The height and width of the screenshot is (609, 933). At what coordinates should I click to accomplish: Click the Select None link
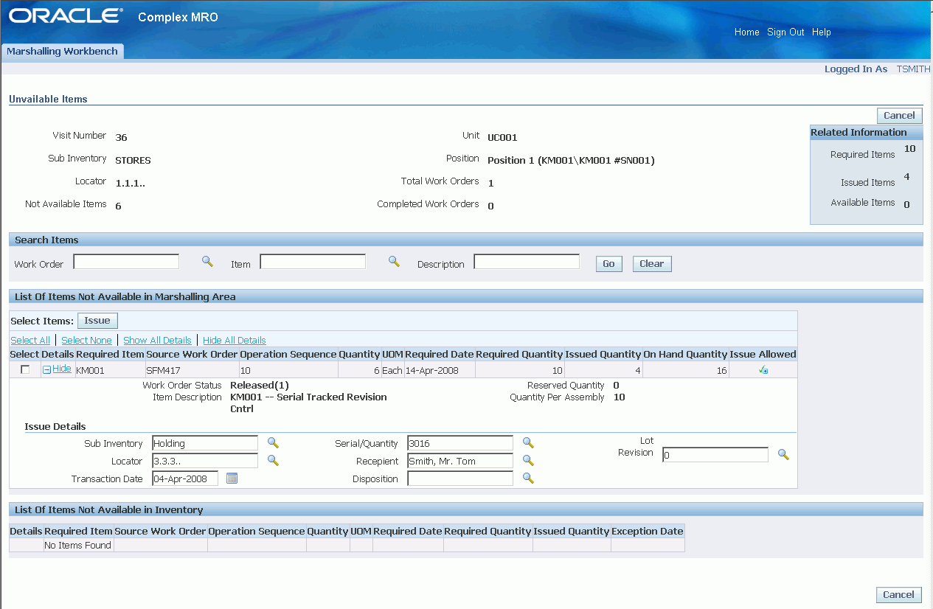86,341
